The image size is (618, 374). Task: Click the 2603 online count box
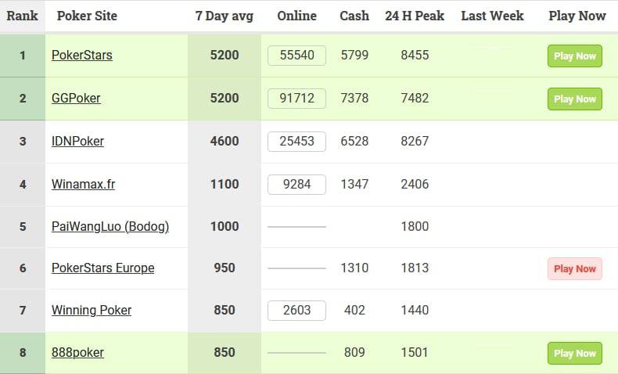pyautogui.click(x=296, y=311)
